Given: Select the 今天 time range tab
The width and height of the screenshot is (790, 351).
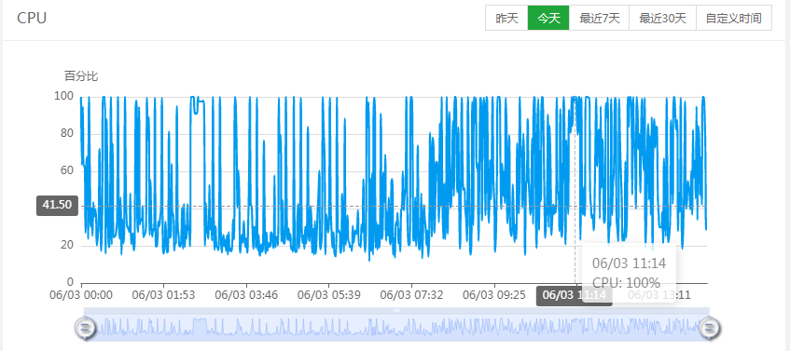Looking at the screenshot, I should click(548, 18).
